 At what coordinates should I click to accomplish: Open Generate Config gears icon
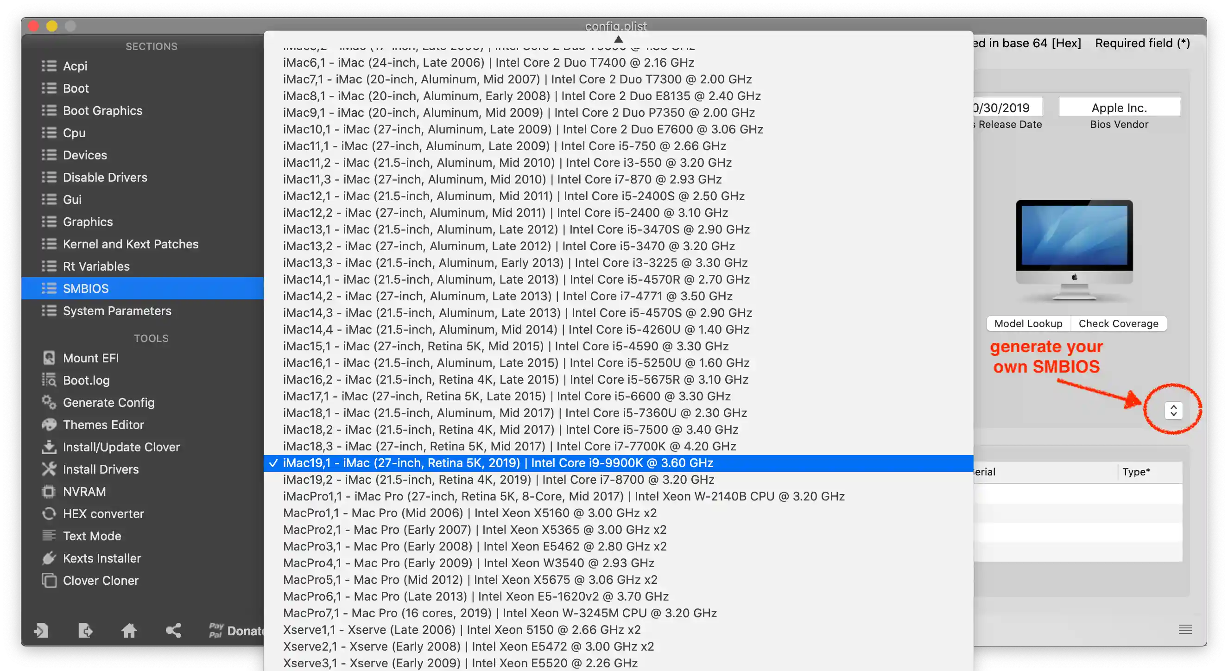pos(49,402)
